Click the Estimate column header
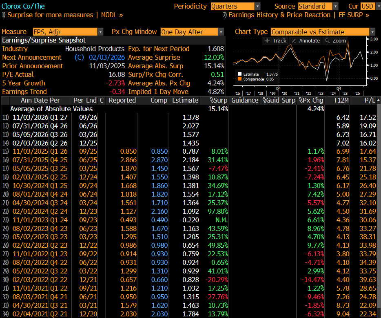381x318 pixels. [x=185, y=100]
